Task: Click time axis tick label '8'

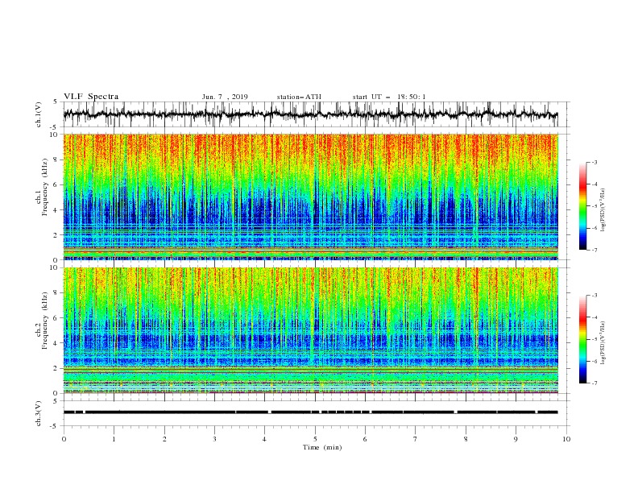Action: coord(466,439)
